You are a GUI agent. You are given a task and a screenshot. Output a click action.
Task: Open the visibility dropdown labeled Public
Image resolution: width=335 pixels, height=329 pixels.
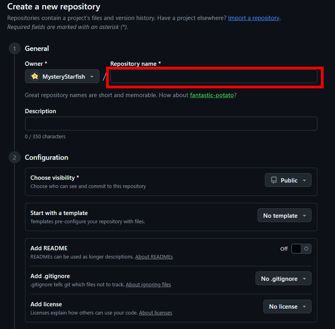tap(288, 180)
